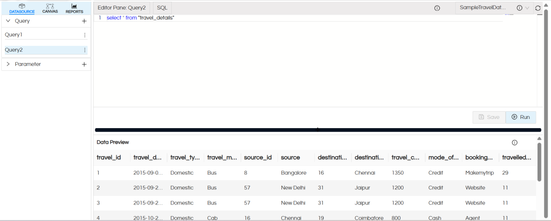551x221 pixels.
Task: Add a new query with the plus icon
Action: tap(84, 21)
